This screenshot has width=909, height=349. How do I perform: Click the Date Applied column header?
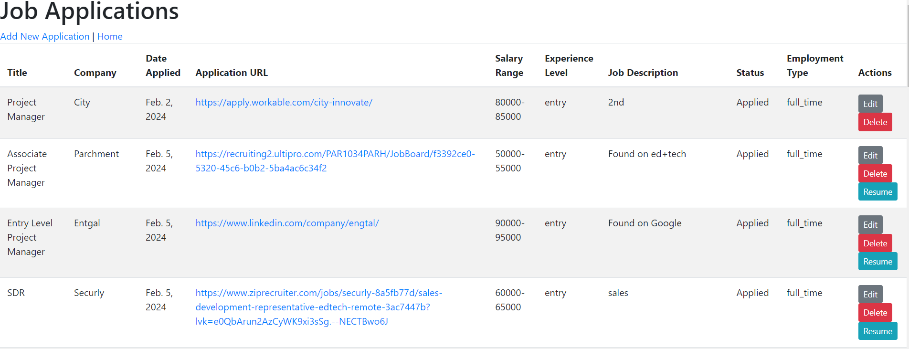[163, 65]
